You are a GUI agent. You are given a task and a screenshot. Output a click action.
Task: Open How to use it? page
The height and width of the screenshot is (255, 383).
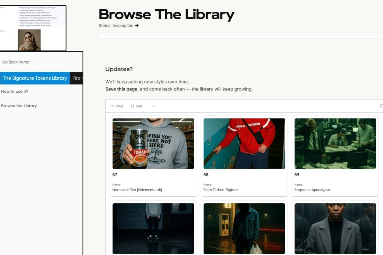click(15, 91)
